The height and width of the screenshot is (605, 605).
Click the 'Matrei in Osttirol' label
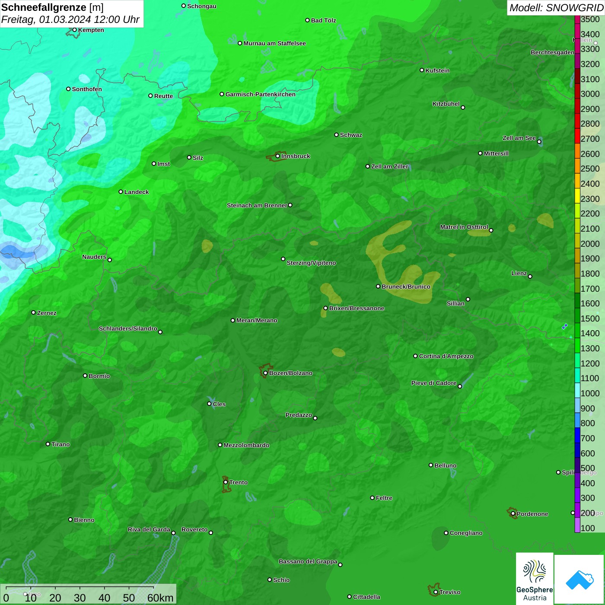[x=464, y=227]
